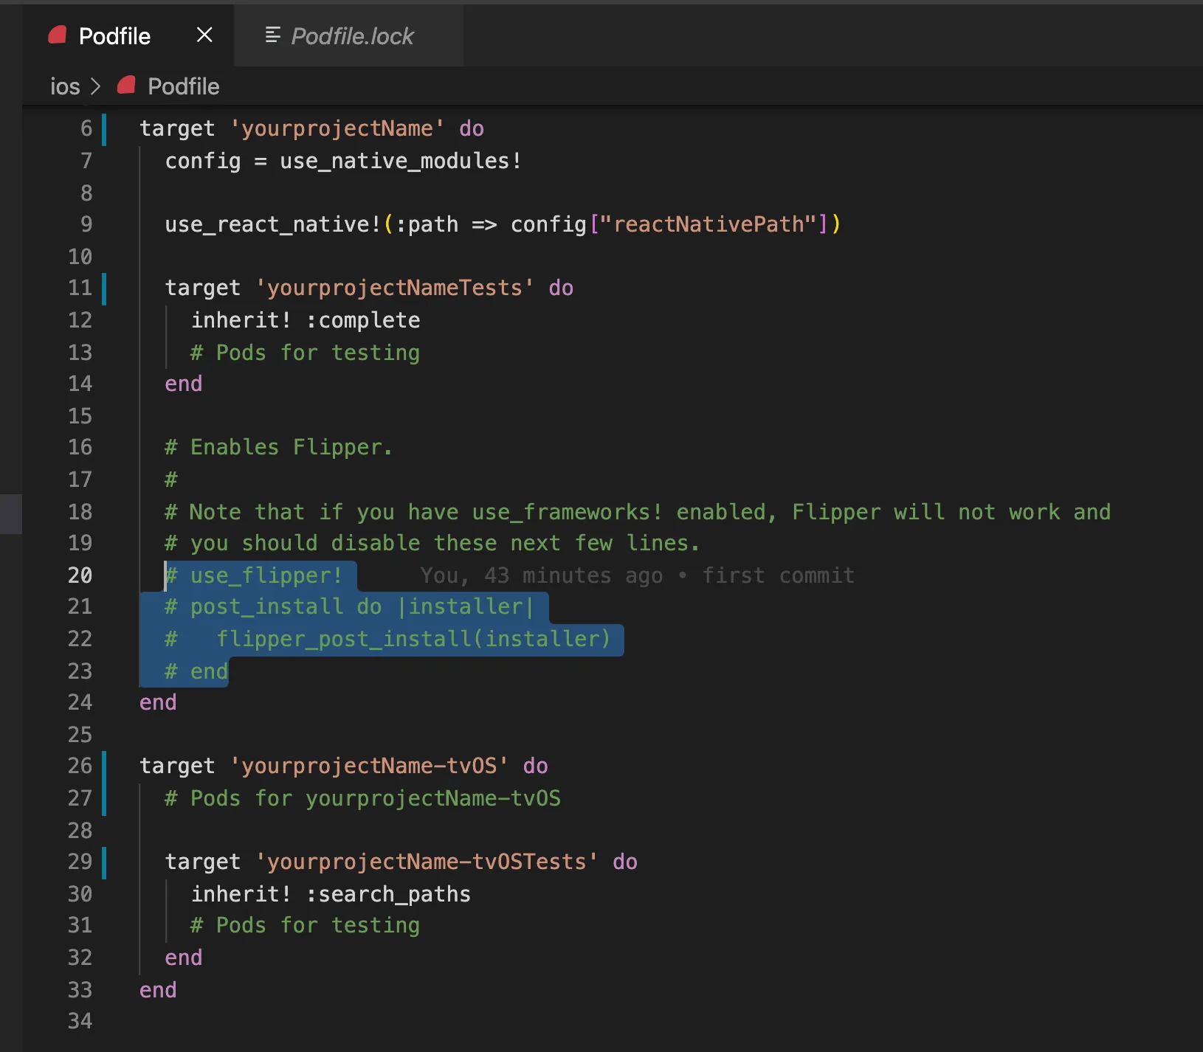1203x1052 pixels.
Task: Click the 'end' keyword on line 32
Action: click(x=183, y=958)
